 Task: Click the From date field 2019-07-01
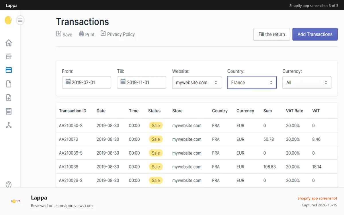(x=87, y=83)
